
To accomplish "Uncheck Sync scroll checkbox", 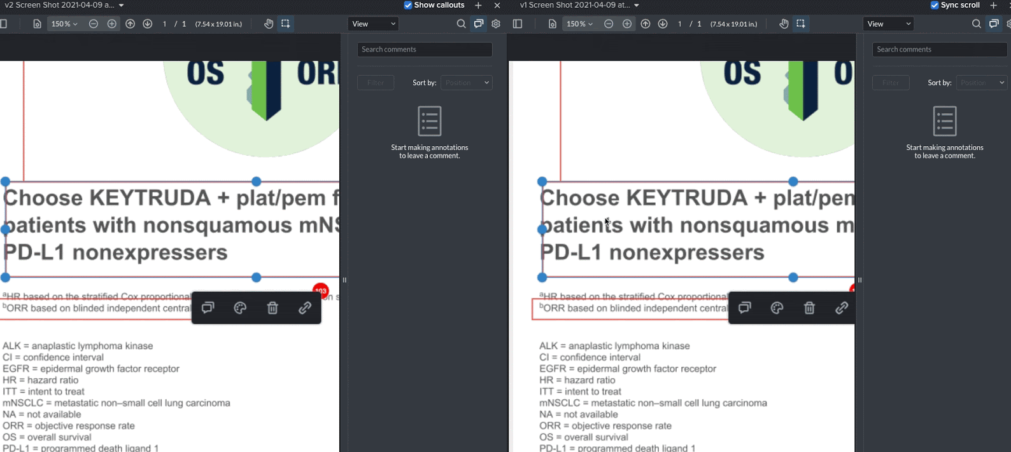I will [x=935, y=5].
